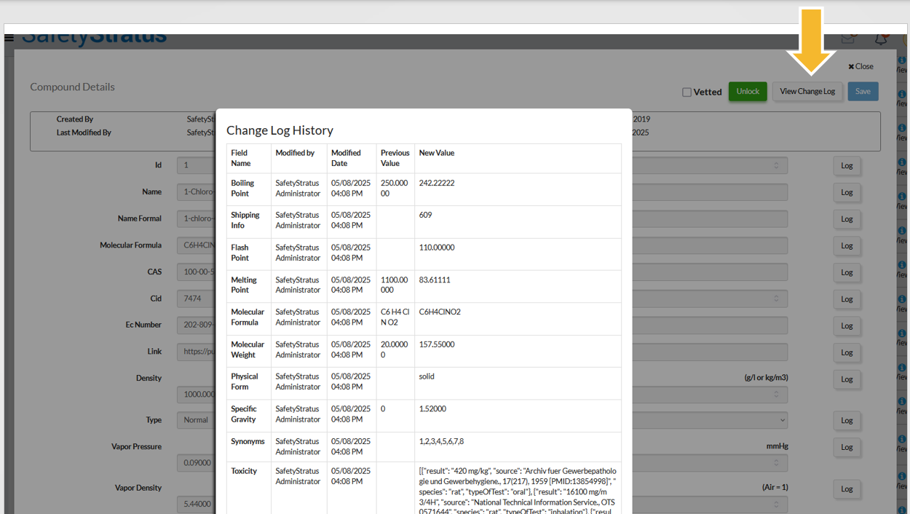
Task: Select the Boiling Point row label
Action: [x=243, y=189]
